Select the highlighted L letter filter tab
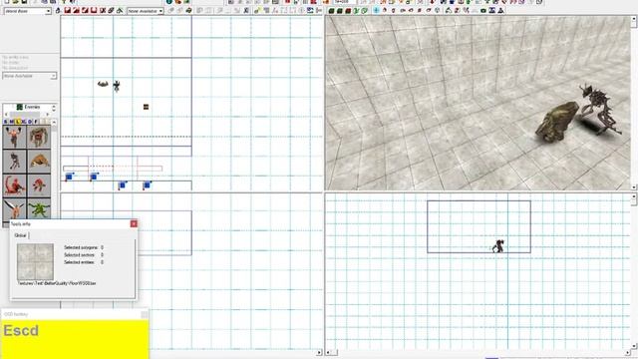The width and height of the screenshot is (638, 359). (x=18, y=122)
